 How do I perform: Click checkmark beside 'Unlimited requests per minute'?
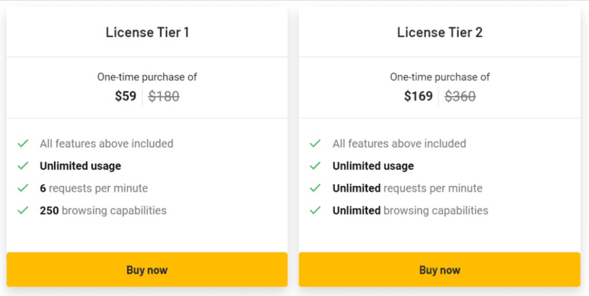(x=315, y=188)
